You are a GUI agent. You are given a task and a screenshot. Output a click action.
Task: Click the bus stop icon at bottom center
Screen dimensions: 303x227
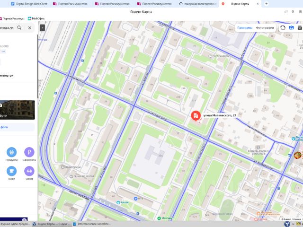138,213
